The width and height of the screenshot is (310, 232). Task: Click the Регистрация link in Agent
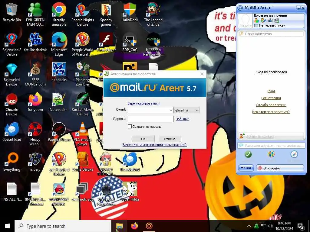coord(271,98)
